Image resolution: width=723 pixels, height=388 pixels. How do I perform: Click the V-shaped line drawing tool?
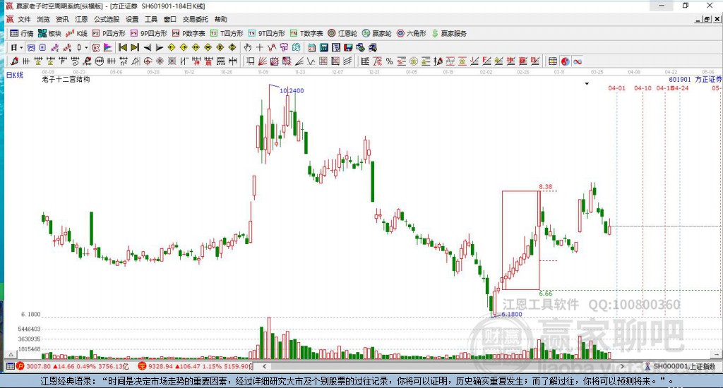tap(311, 61)
